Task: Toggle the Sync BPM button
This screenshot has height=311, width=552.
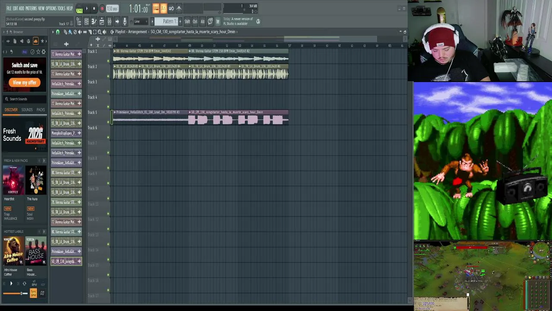Action: (x=33, y=294)
